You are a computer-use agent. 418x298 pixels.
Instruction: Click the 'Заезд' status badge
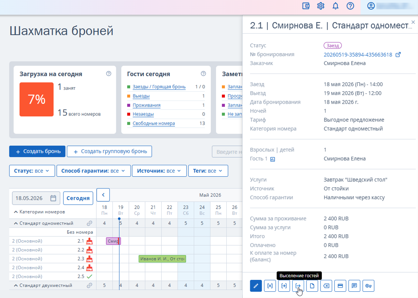click(x=333, y=46)
